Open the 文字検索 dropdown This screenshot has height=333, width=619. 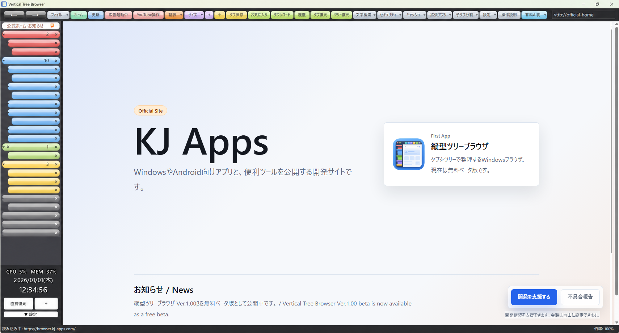(x=365, y=15)
